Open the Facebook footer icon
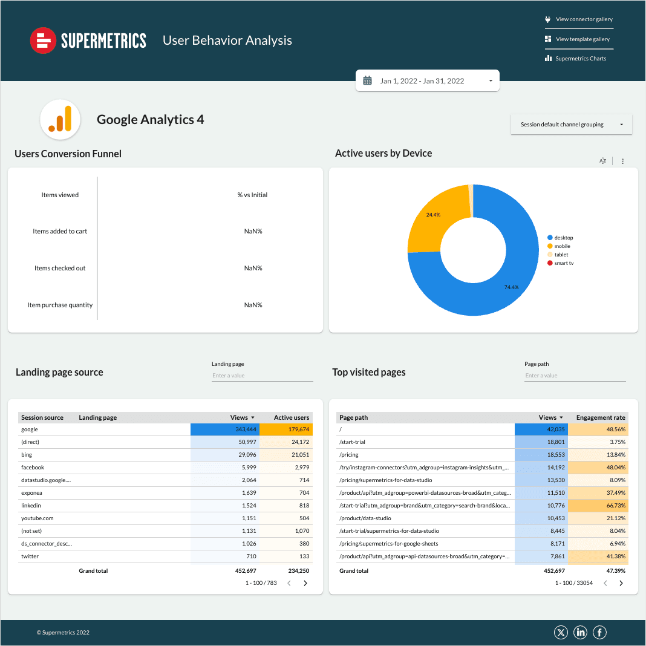Viewport: 646px width, 646px height. click(599, 632)
